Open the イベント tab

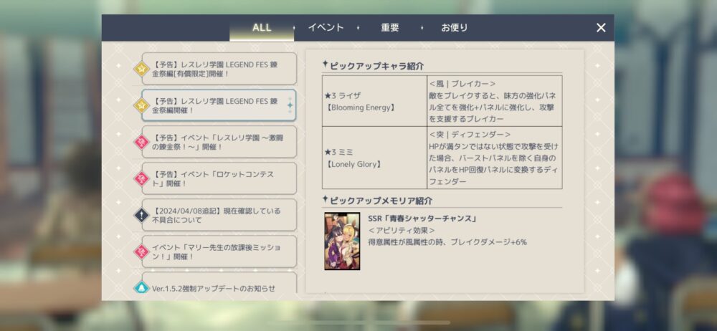(326, 27)
